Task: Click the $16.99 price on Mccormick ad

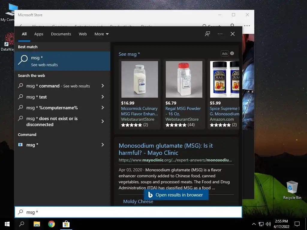Action: 128,103
